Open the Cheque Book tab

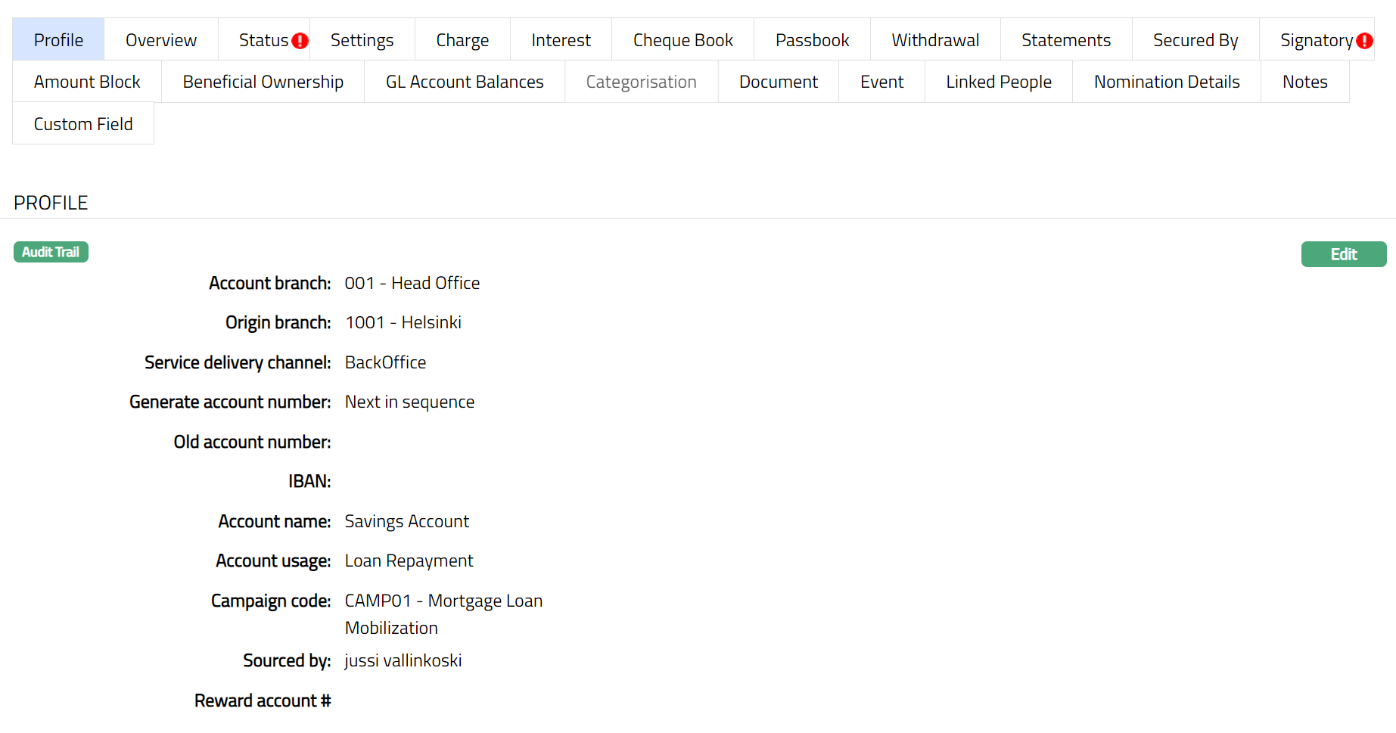tap(682, 40)
